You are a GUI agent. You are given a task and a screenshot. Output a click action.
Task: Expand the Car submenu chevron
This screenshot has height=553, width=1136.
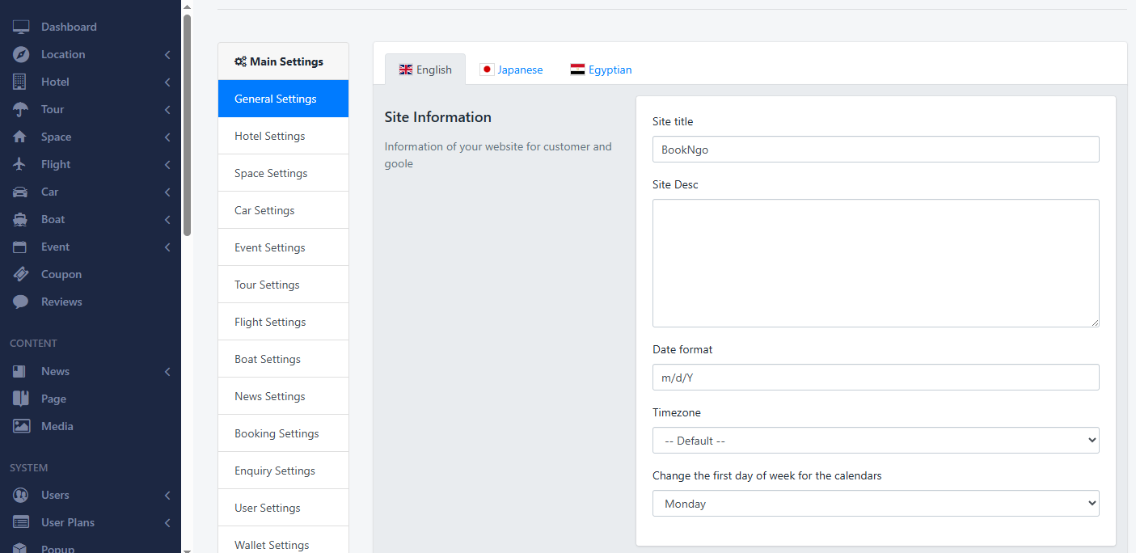pos(167,192)
